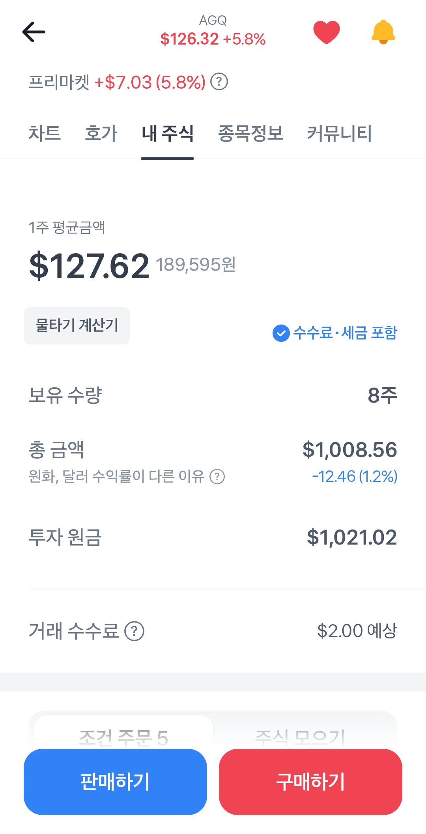
Task: Select the 주식 모으기 segment
Action: click(x=301, y=737)
